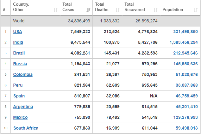Open the South Africa country link
The image size is (201, 134).
pos(26,128)
